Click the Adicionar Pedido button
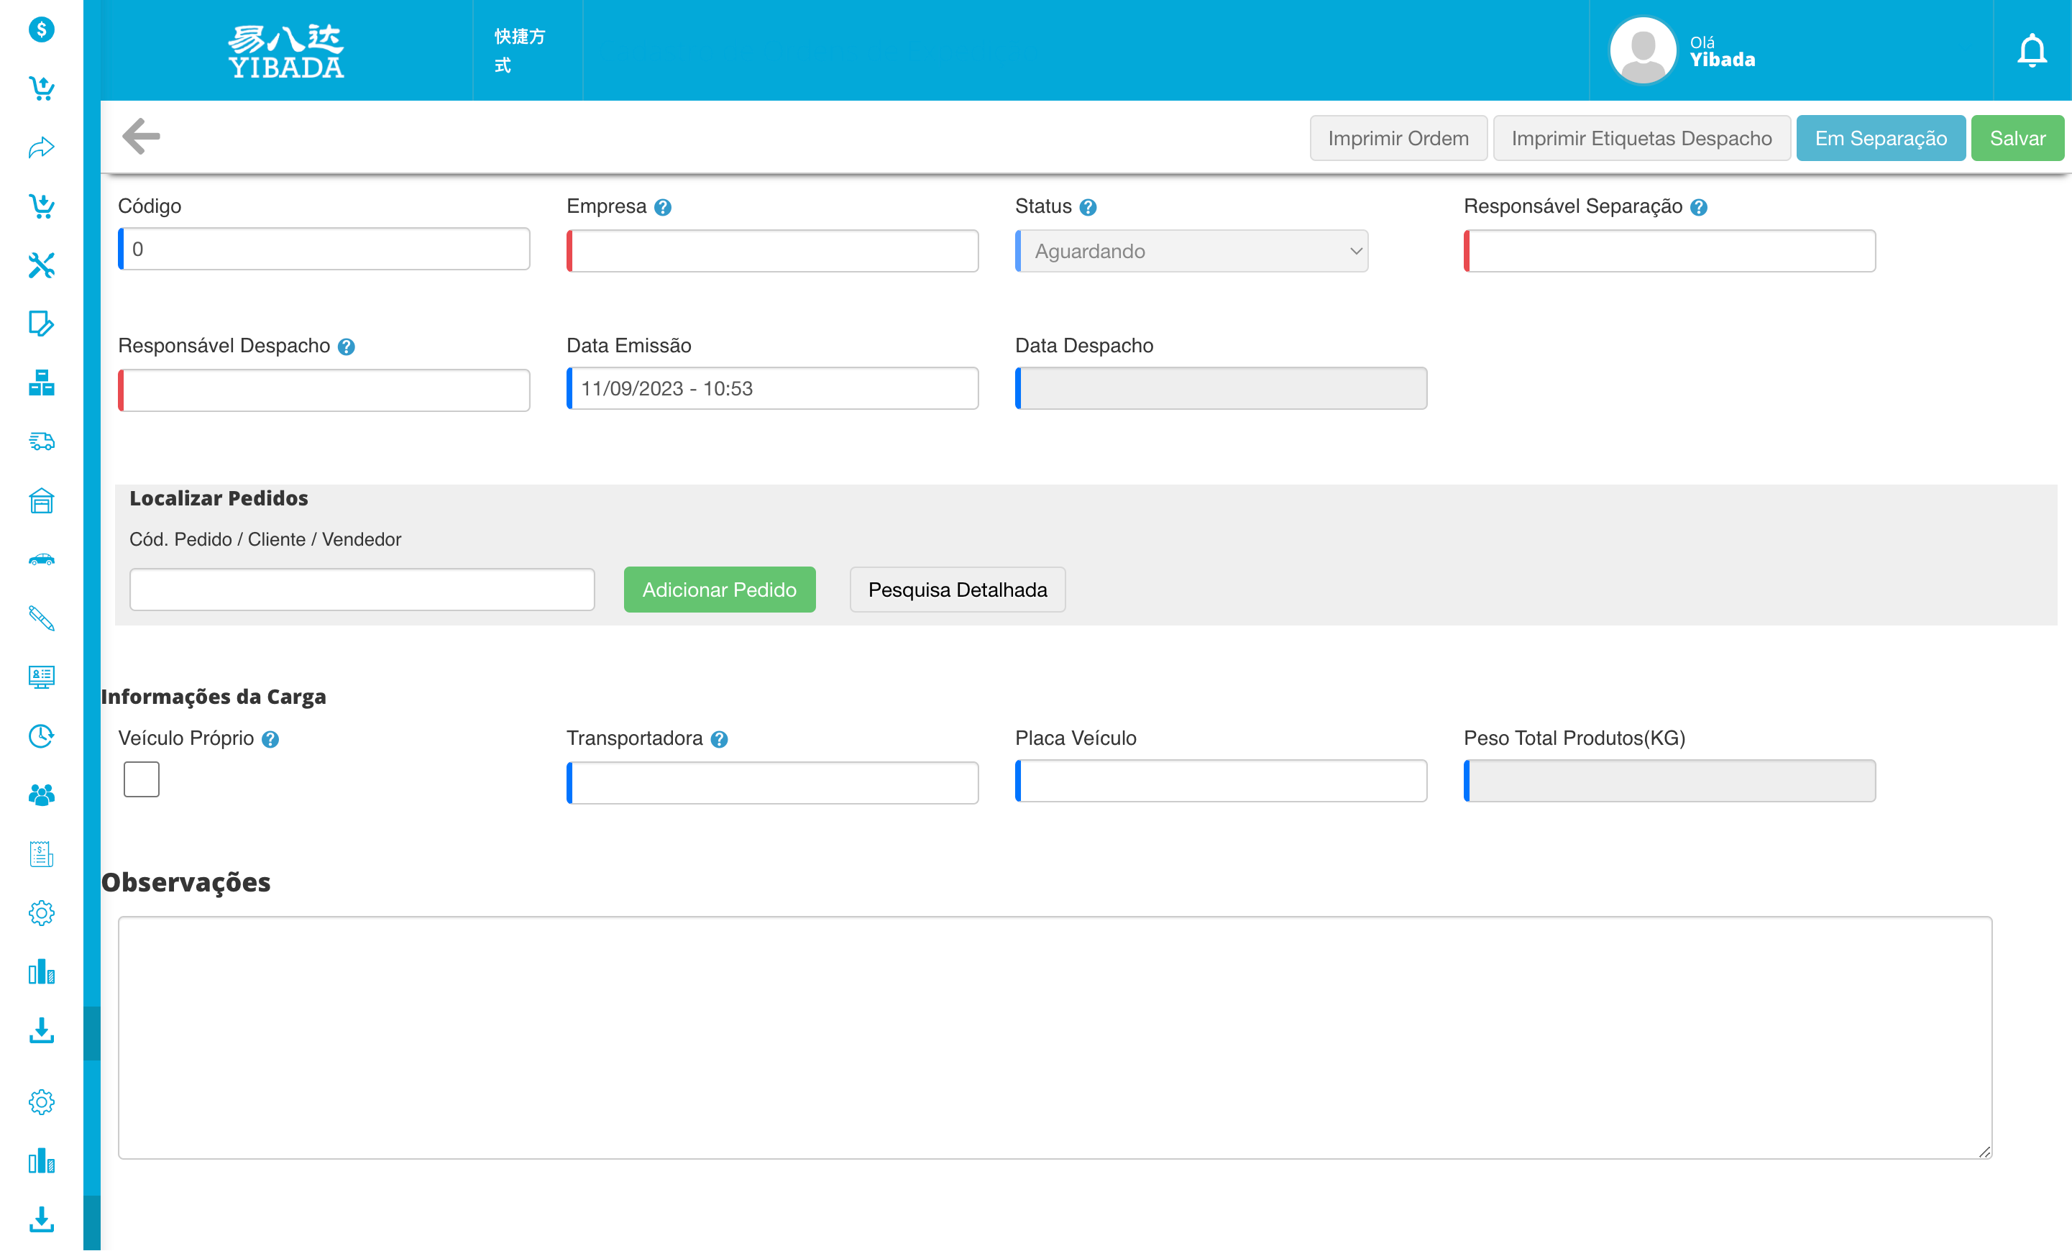 (x=719, y=590)
